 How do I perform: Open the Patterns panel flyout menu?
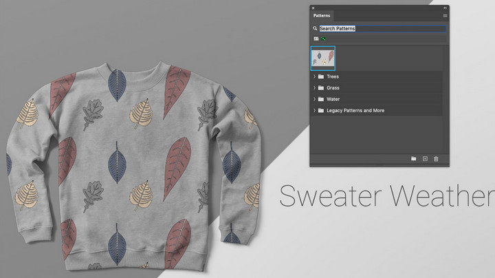pos(445,15)
